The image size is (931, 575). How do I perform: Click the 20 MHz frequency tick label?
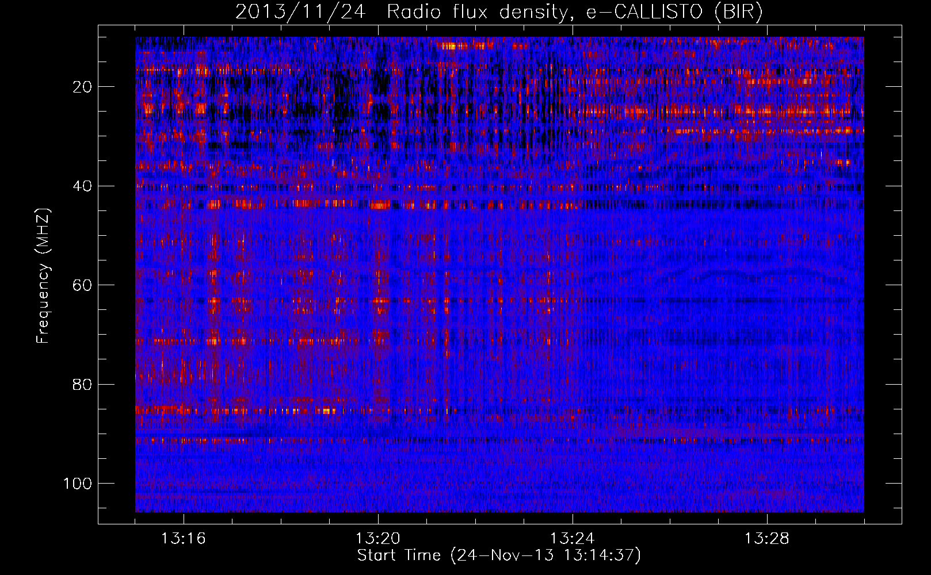coord(83,87)
